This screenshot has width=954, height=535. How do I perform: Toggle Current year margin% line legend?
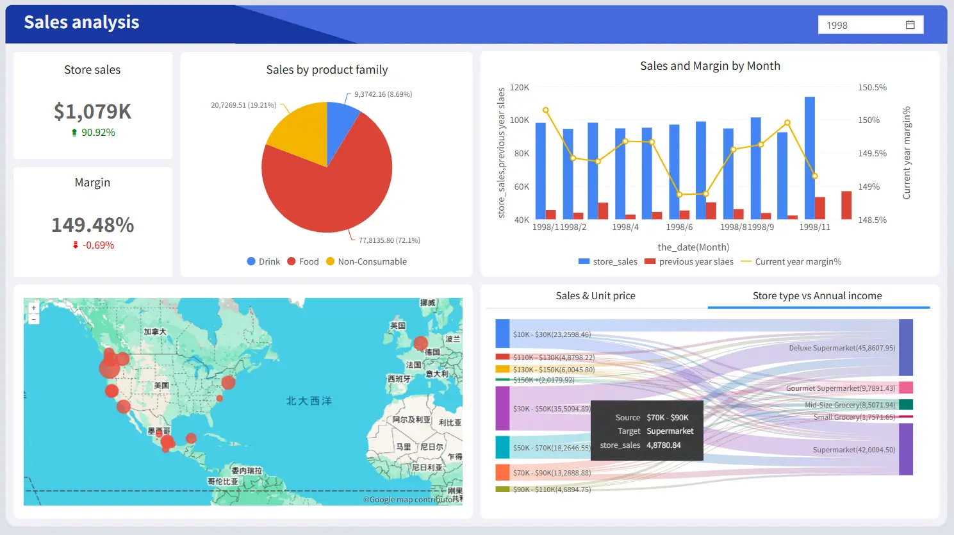click(x=791, y=261)
